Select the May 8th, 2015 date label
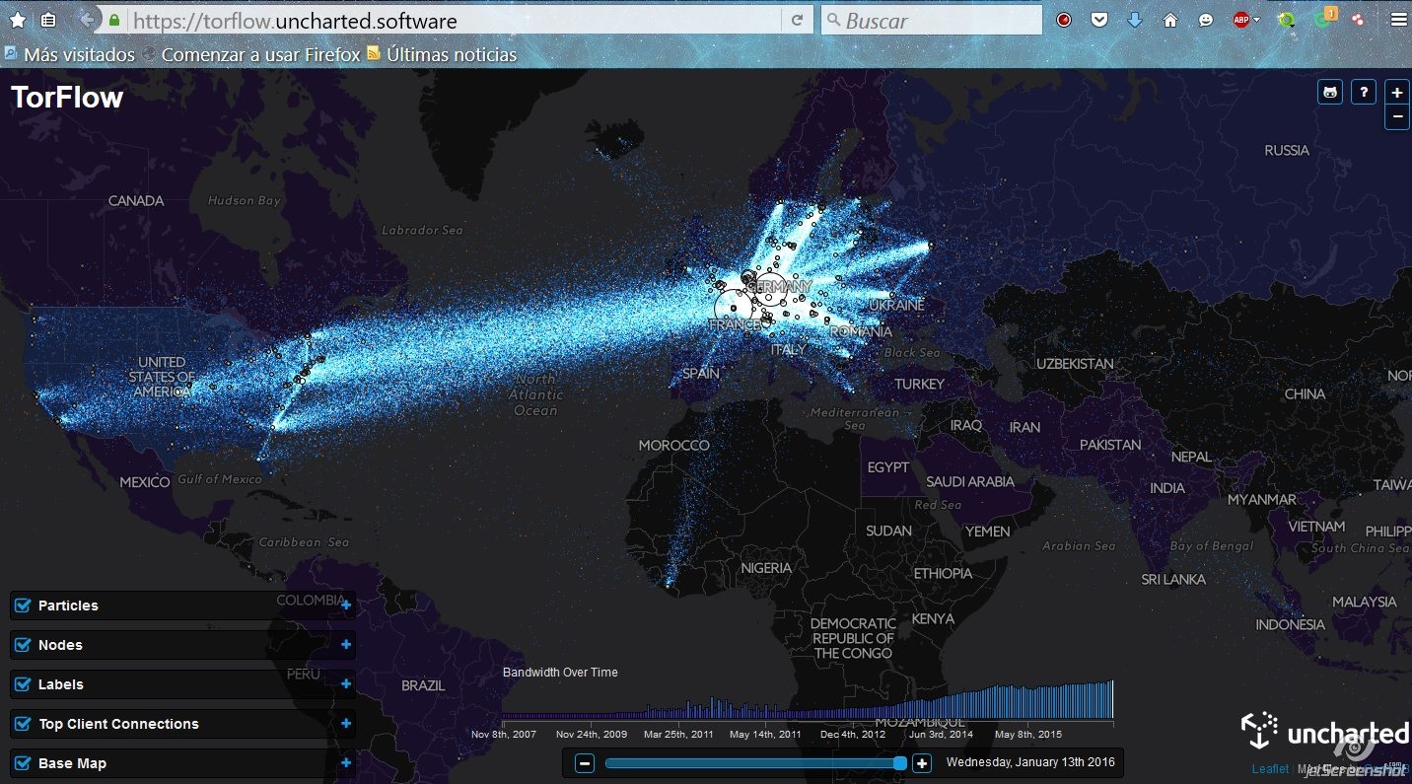Viewport: 1412px width, 784px height. (1028, 734)
